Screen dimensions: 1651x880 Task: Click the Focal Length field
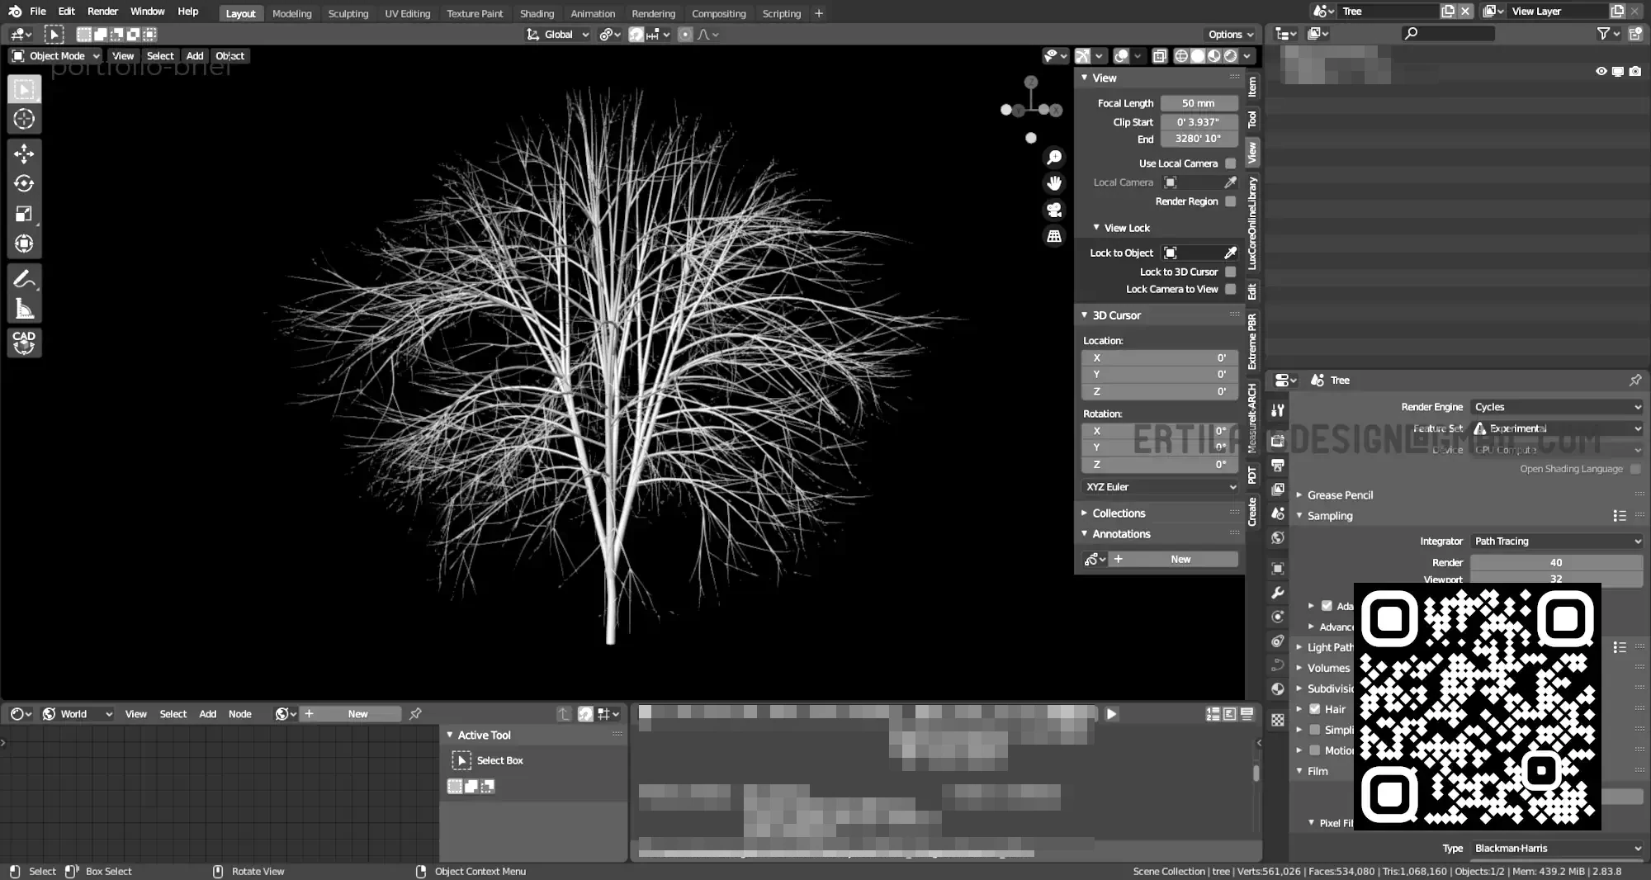pos(1199,103)
